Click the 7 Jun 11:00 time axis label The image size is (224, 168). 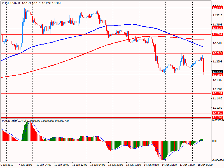pyautogui.click(x=25, y=165)
